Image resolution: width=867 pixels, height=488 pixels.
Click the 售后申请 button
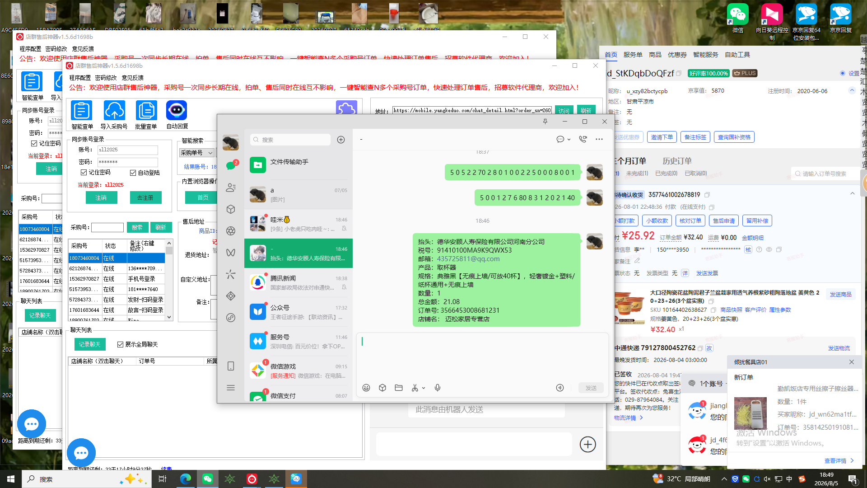click(x=723, y=221)
